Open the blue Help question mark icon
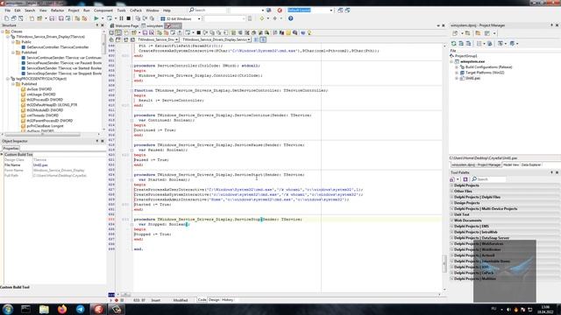561x315 pixels. tap(290, 18)
